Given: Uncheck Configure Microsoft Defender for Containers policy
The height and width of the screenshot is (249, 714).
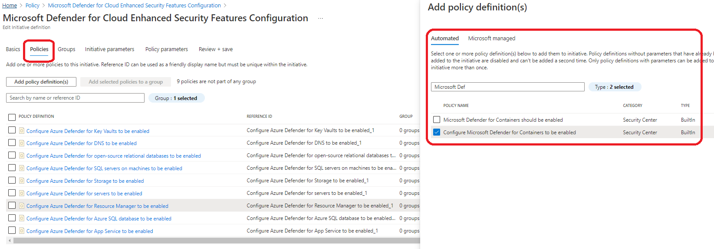Looking at the screenshot, I should click(437, 133).
